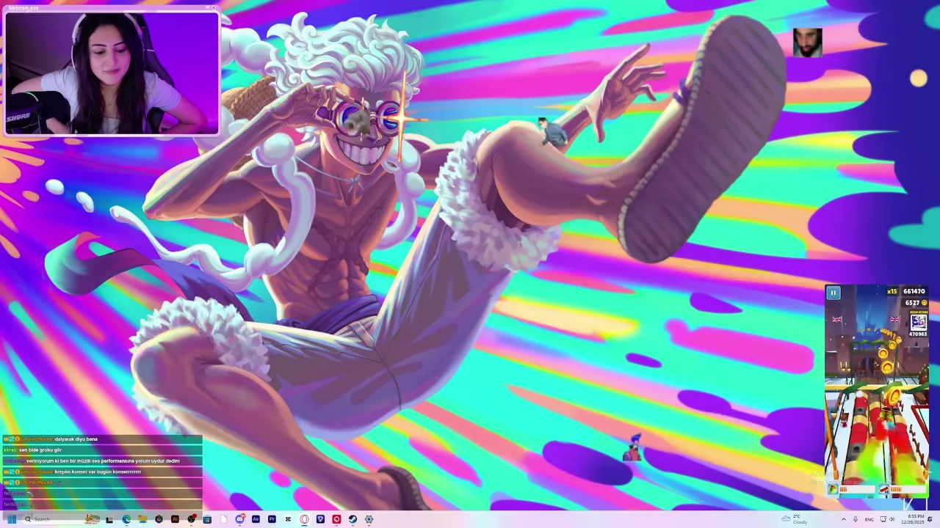Open the dark round icon with red dot
Image resolution: width=940 pixels, height=528 pixels.
[x=191, y=519]
